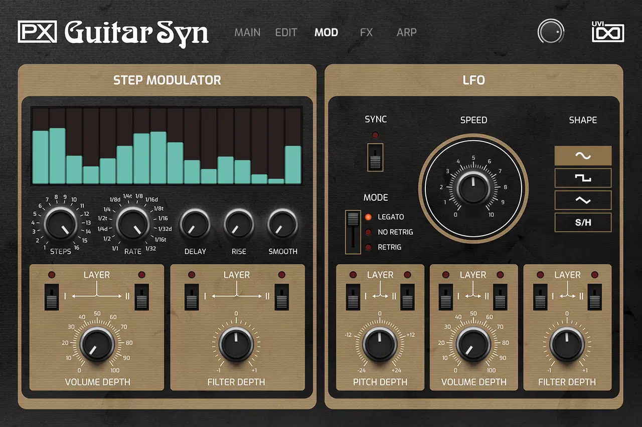642x427 pixels.
Task: Toggle the LFO Sync switch
Action: click(x=375, y=157)
